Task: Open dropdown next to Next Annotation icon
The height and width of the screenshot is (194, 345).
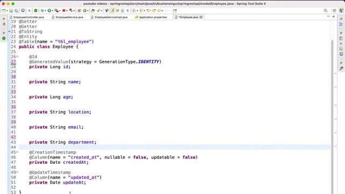Action: [137, 11]
